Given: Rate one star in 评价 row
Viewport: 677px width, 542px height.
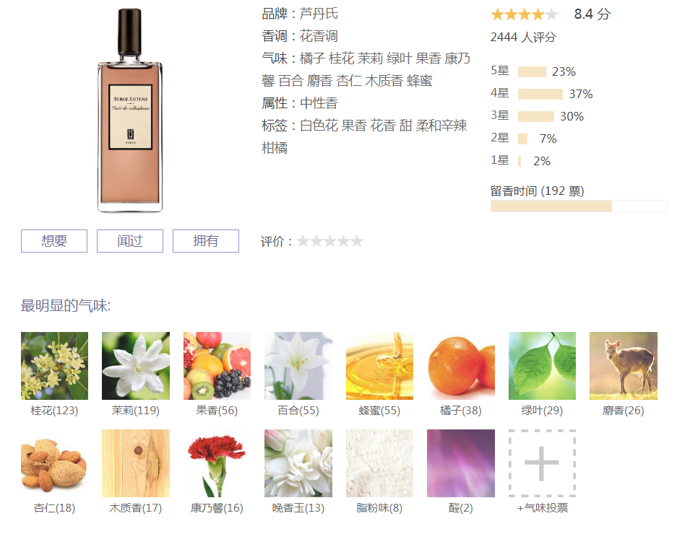Looking at the screenshot, I should [x=303, y=241].
